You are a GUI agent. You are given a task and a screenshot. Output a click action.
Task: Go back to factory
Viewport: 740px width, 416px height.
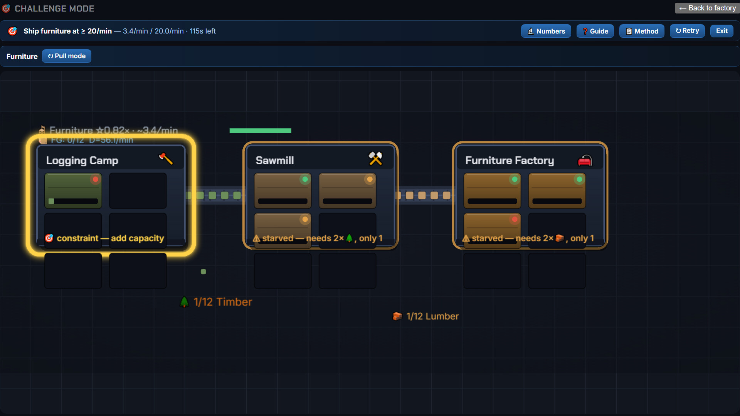click(x=708, y=8)
